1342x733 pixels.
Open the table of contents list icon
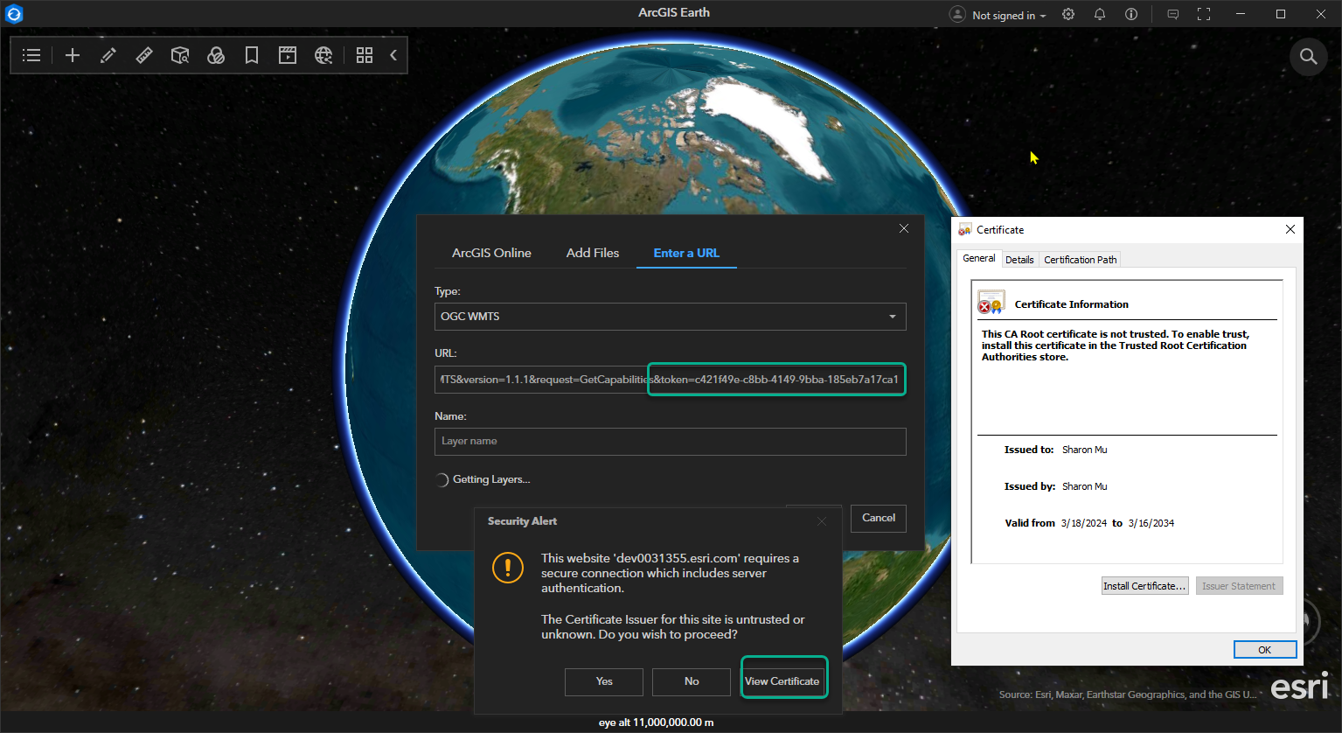[31, 55]
